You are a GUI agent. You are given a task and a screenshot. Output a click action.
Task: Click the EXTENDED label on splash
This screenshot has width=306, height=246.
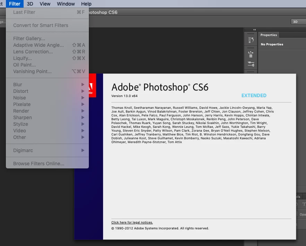pyautogui.click(x=254, y=96)
